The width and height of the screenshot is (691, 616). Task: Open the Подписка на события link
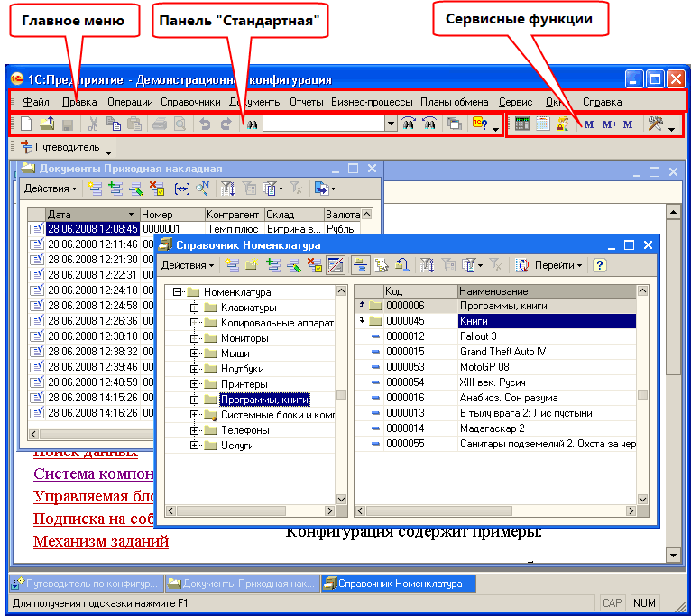[94, 519]
